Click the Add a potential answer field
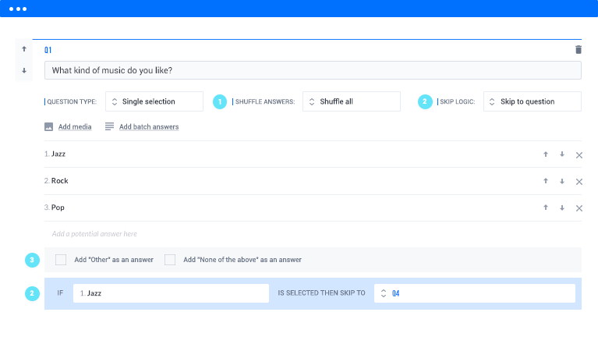The width and height of the screenshot is (598, 337). coord(313,233)
